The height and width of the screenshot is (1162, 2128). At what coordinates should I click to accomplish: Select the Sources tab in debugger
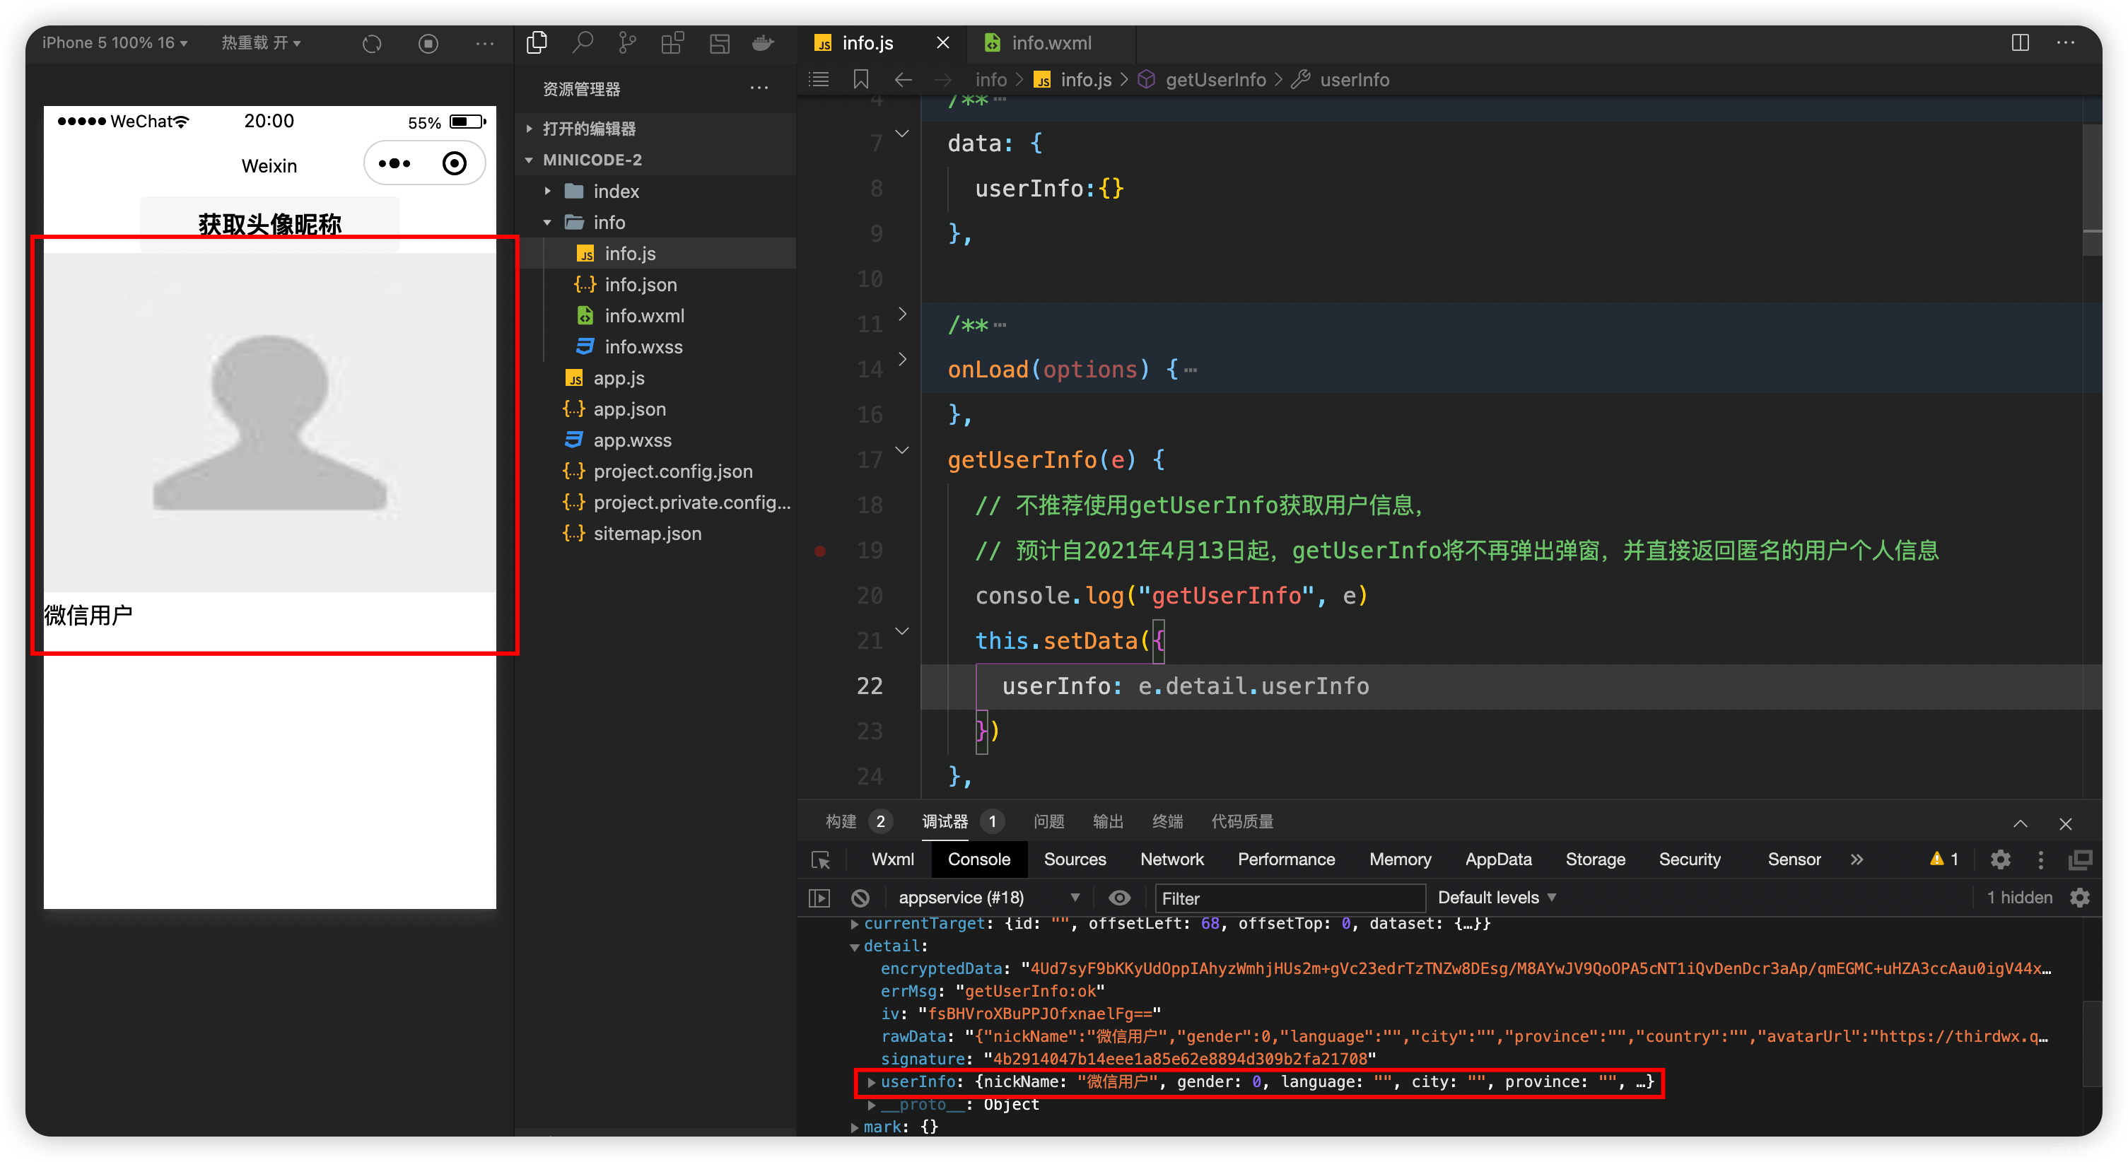tap(1075, 860)
